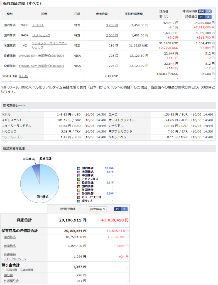
Task: Open 国内株式 link in asset summary
Action: pyautogui.click(x=10, y=237)
